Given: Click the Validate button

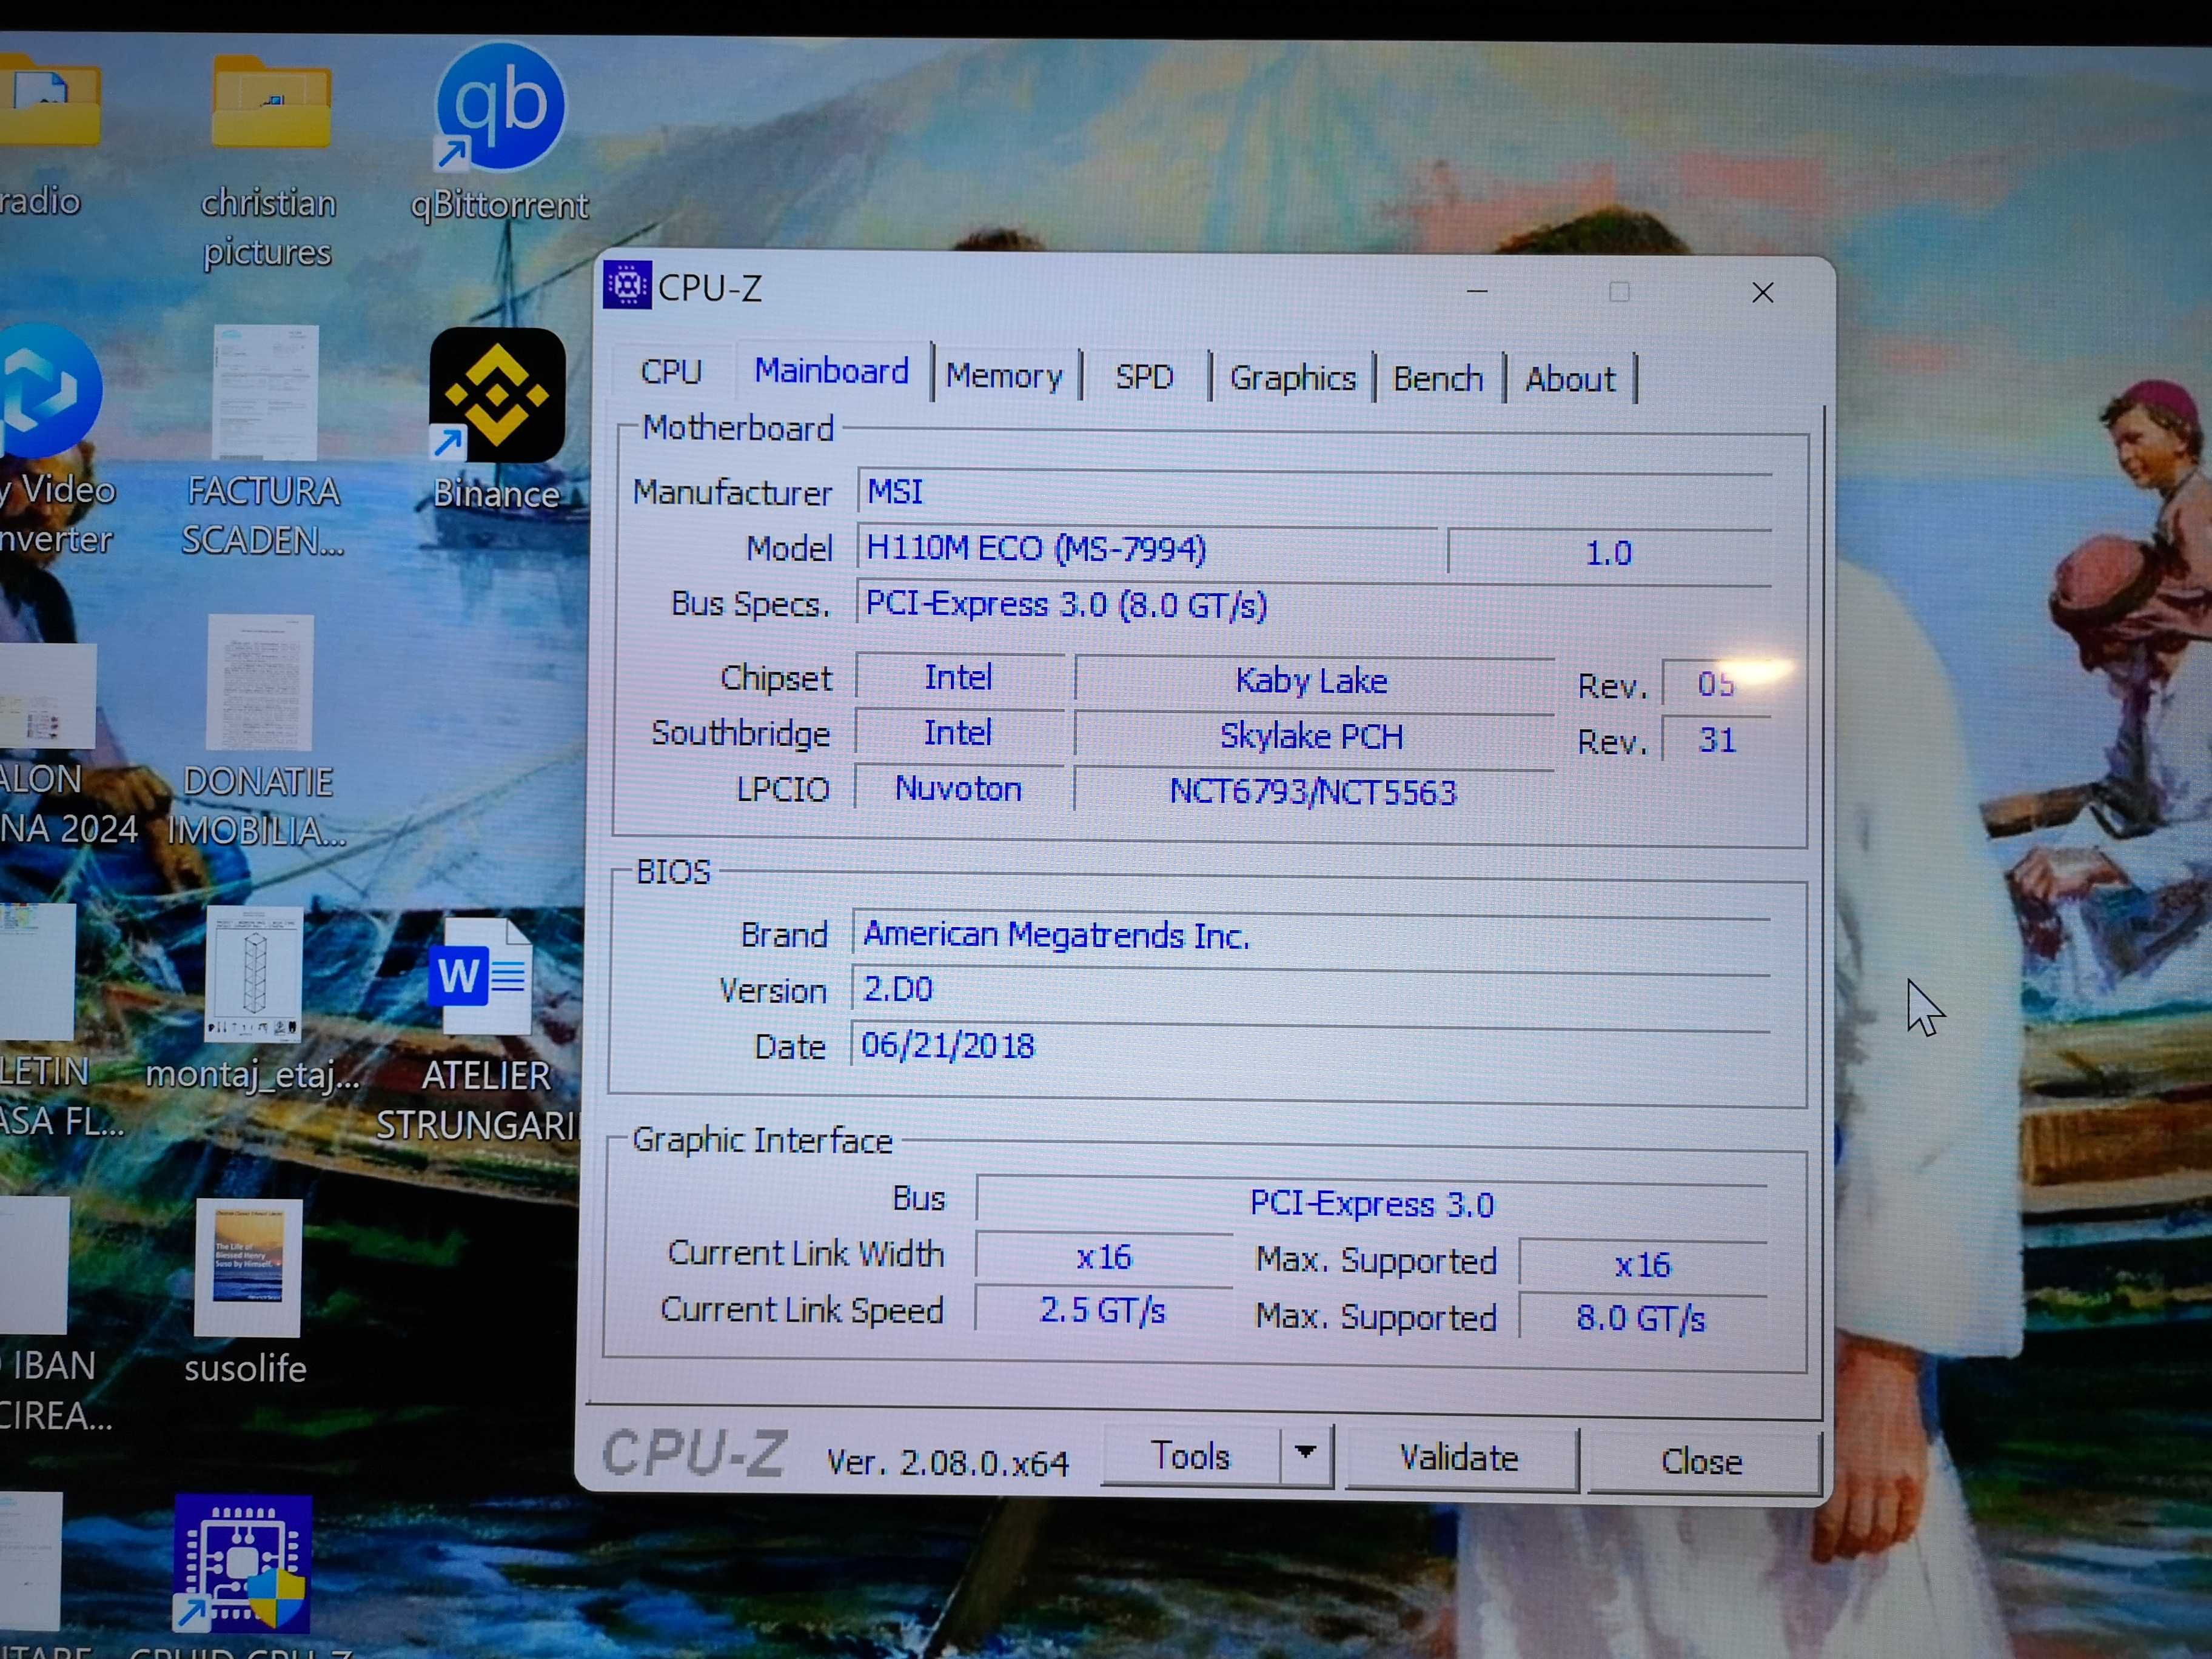Looking at the screenshot, I should [1460, 1458].
